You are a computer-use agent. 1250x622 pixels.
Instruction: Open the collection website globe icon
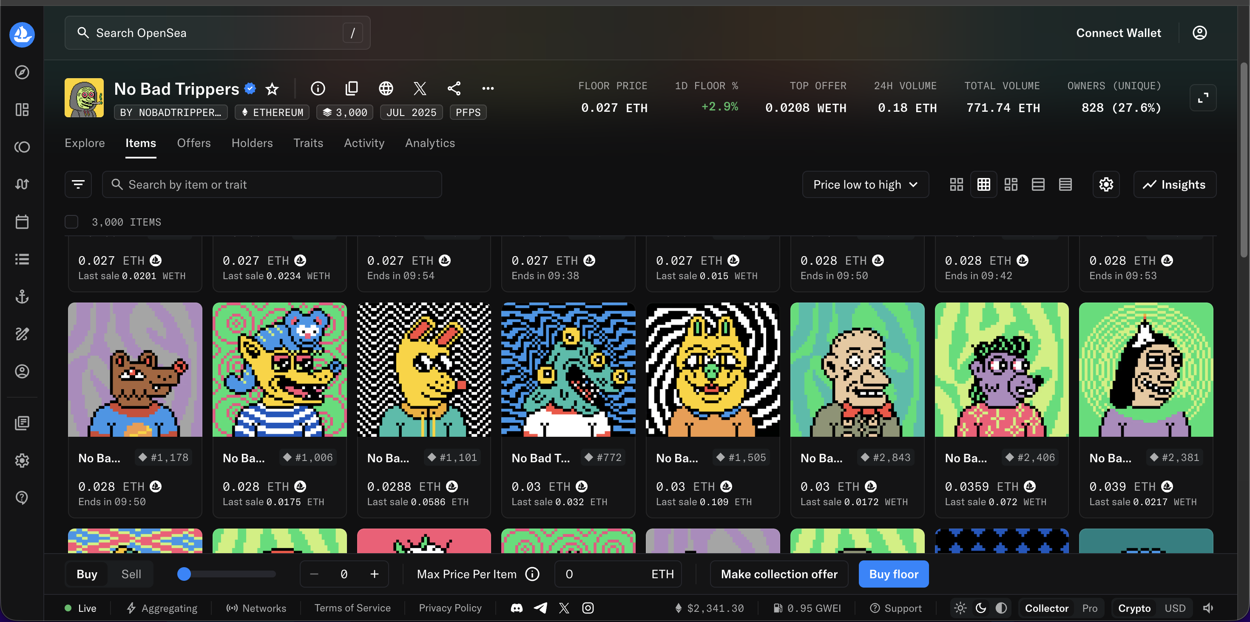click(386, 88)
